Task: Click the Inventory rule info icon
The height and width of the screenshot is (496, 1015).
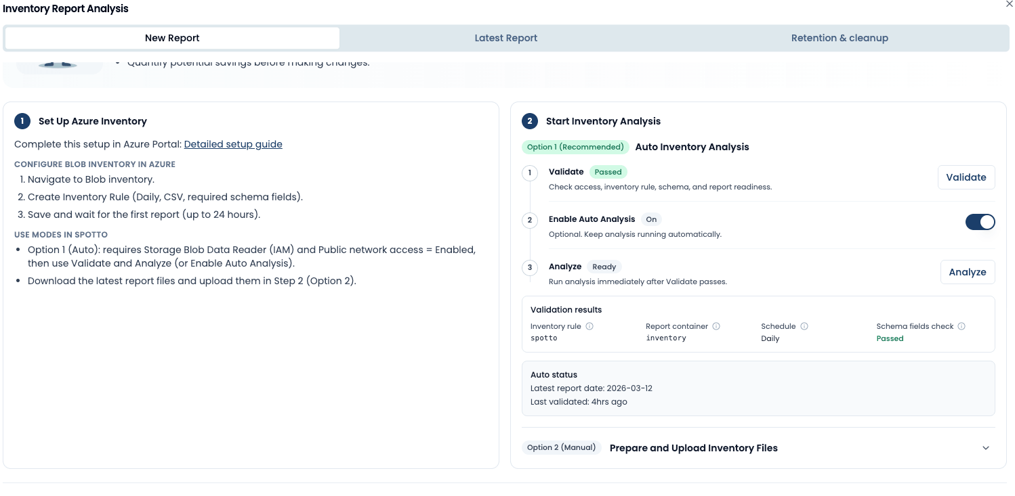Action: pyautogui.click(x=589, y=325)
